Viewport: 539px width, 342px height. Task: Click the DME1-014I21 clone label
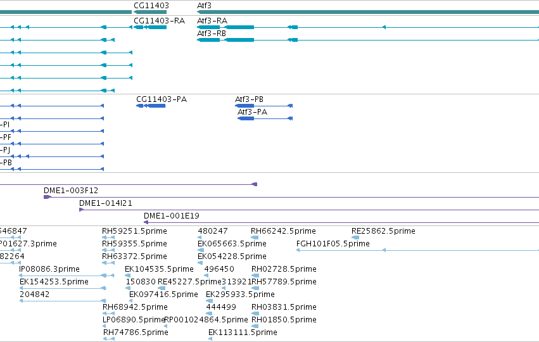(106, 203)
